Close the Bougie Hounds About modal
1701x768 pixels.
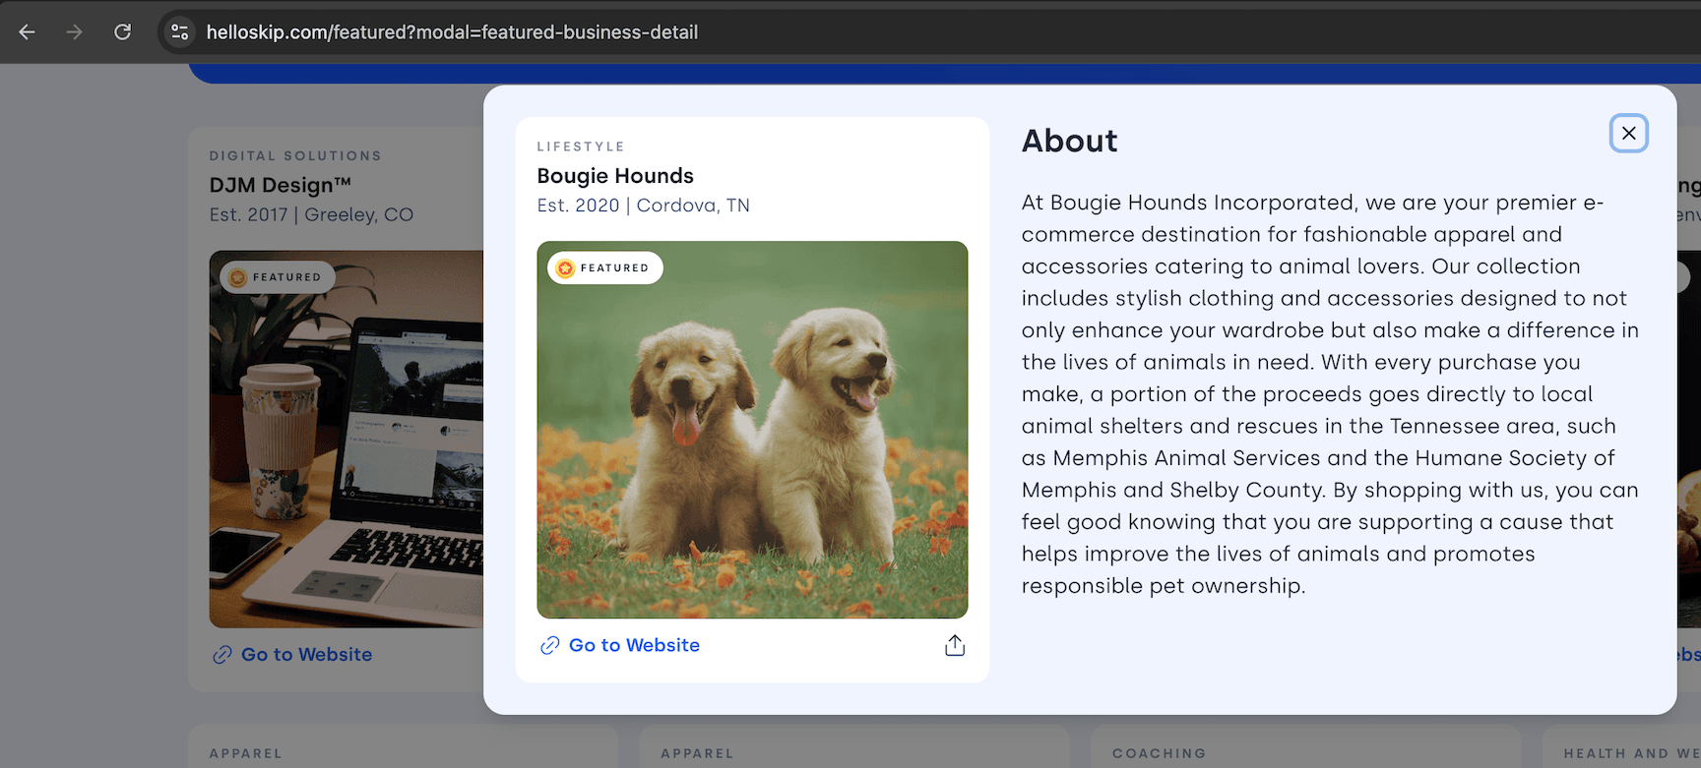(1628, 134)
